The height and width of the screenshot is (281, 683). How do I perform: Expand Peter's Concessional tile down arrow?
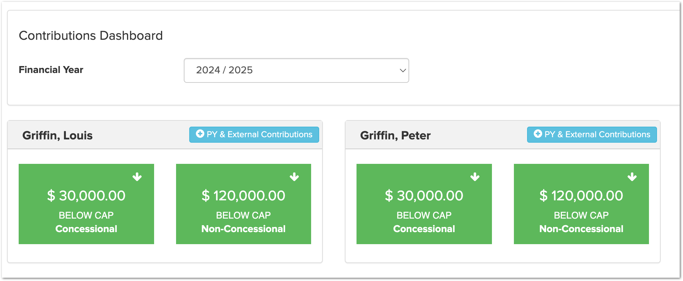[475, 177]
